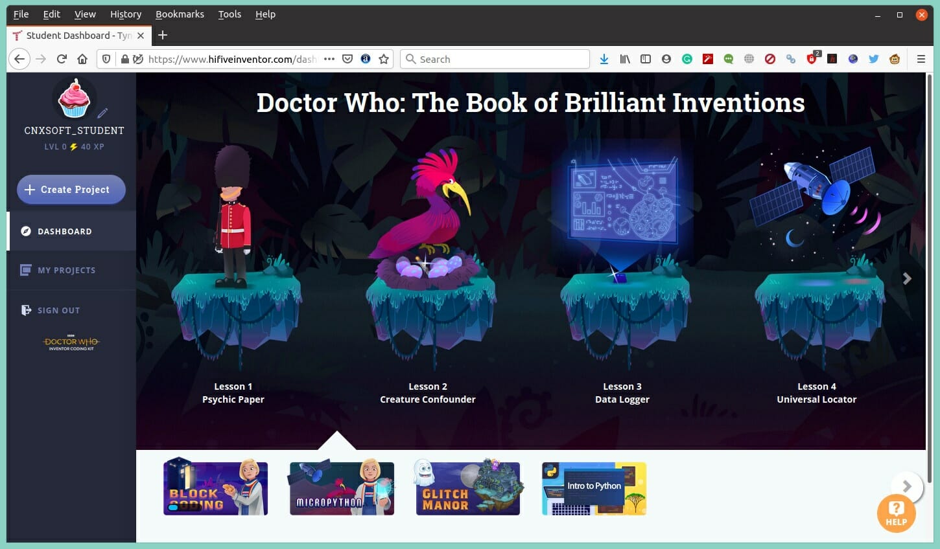
Task: Edit profile with the pencil icon
Action: coord(102,113)
